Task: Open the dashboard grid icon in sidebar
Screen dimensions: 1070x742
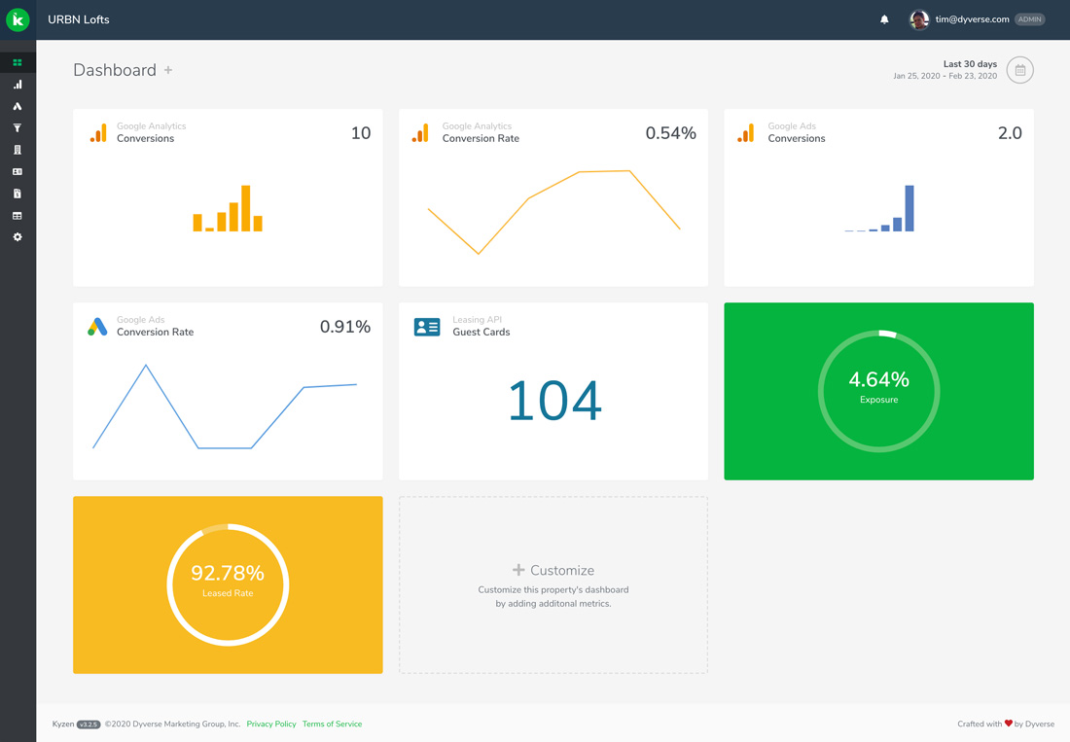Action: (x=18, y=62)
